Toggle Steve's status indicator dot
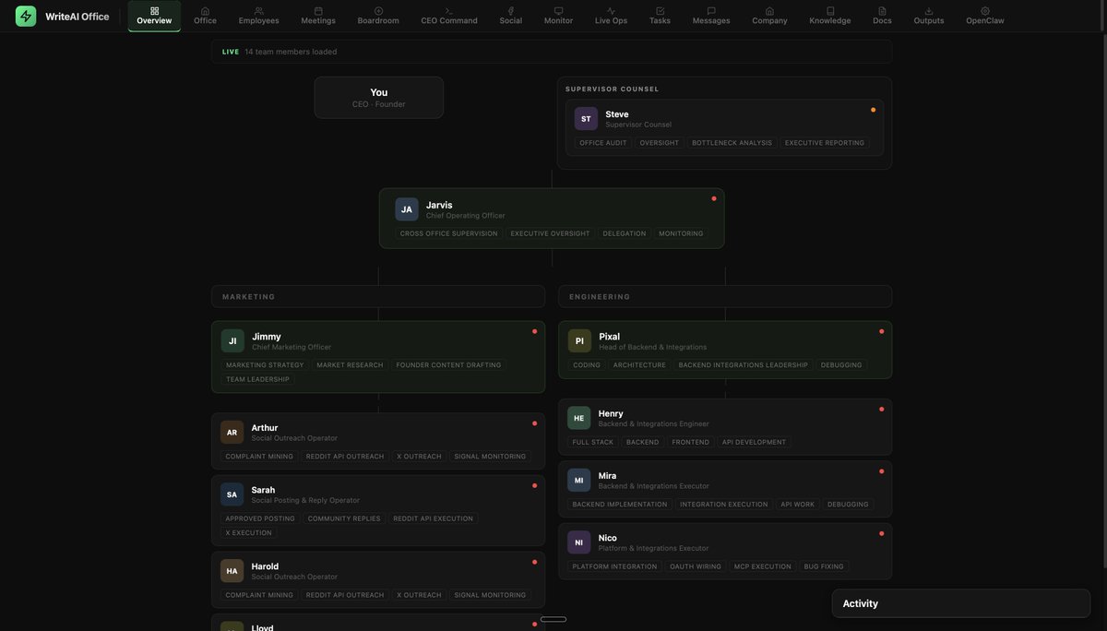The height and width of the screenshot is (631, 1107). tap(872, 108)
